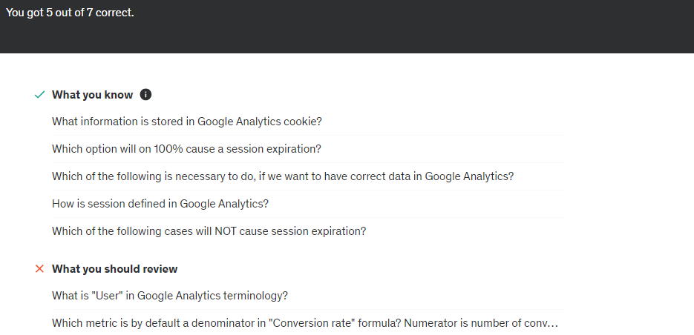The width and height of the screenshot is (694, 335).
Task: Select the What you should review heading
Action: tap(114, 269)
